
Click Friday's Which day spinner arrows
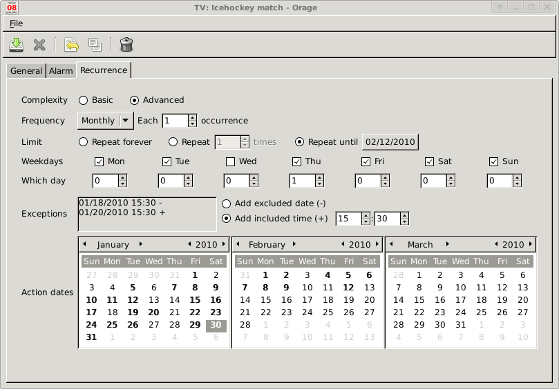tap(385, 181)
